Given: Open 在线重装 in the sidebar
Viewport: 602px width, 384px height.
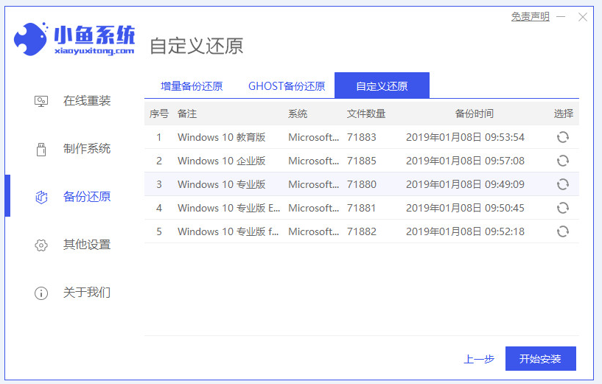Looking at the screenshot, I should click(87, 101).
